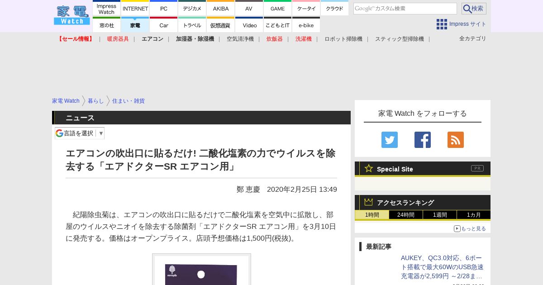Open the クラウド nav tab
The height and width of the screenshot is (285, 543).
point(335,8)
